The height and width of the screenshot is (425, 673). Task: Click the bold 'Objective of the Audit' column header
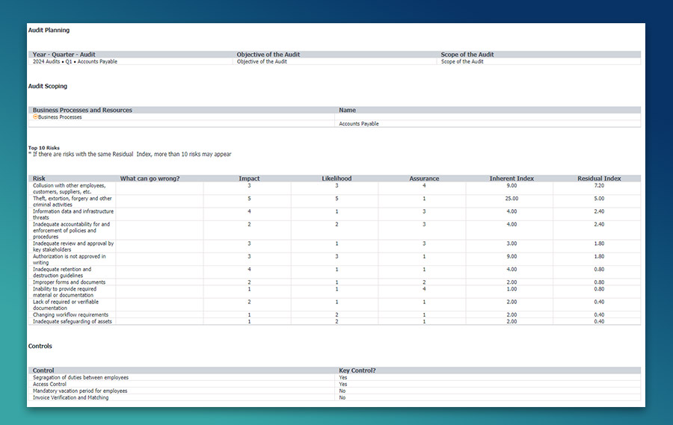click(268, 55)
